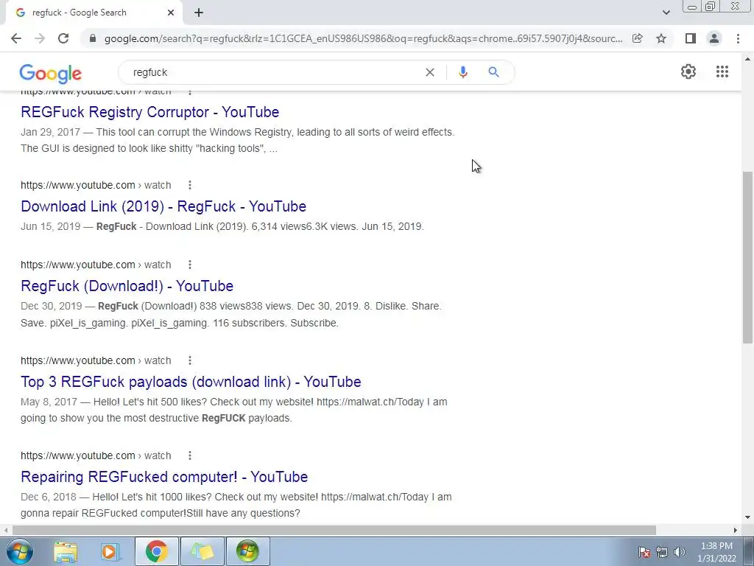Close the regfuck Google Search tab

click(x=171, y=13)
